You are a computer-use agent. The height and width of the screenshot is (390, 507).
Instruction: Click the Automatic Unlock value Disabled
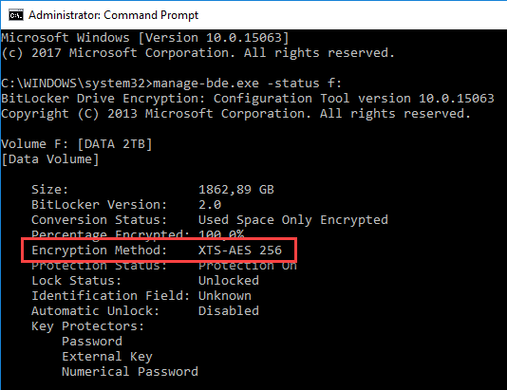(x=229, y=311)
